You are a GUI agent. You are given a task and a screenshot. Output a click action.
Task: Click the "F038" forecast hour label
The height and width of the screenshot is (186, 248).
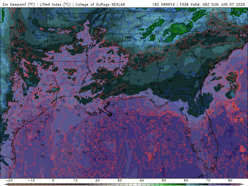(x=184, y=4)
